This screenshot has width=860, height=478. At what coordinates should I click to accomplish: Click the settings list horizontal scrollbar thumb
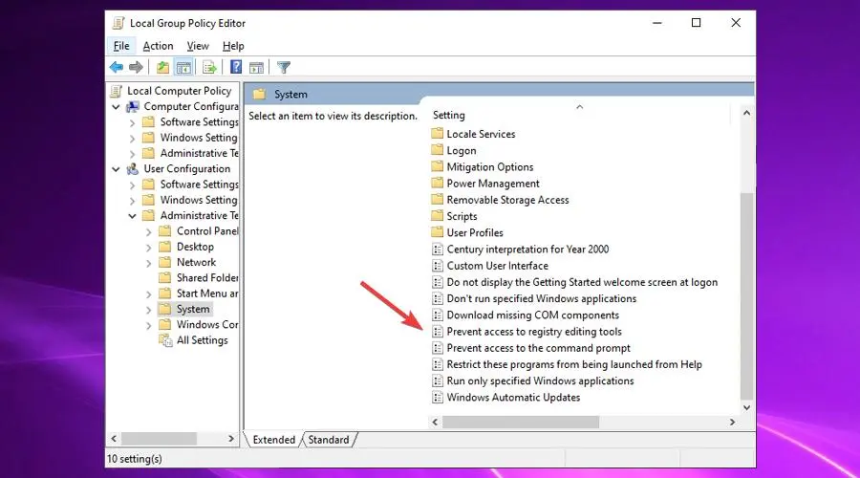point(521,422)
